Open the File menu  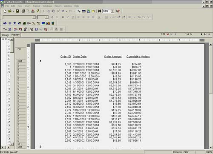click(x=7, y=6)
